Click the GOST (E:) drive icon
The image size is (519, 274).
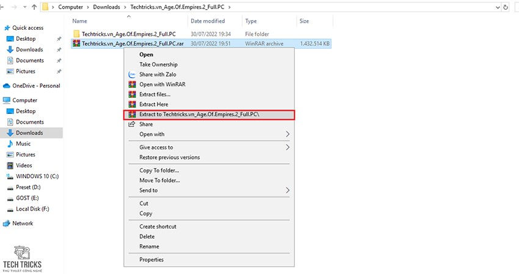pyautogui.click(x=10, y=198)
